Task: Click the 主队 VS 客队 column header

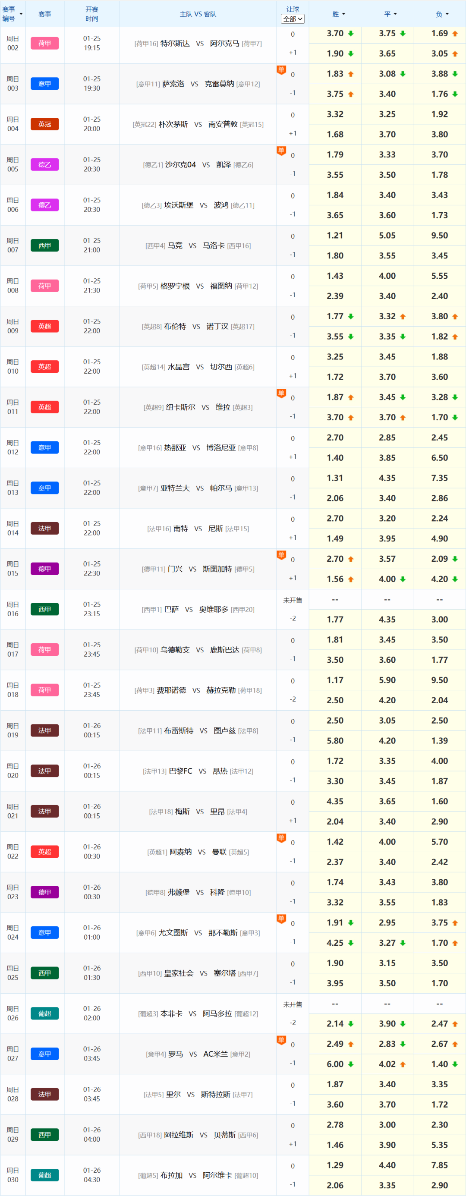Action: pos(198,14)
